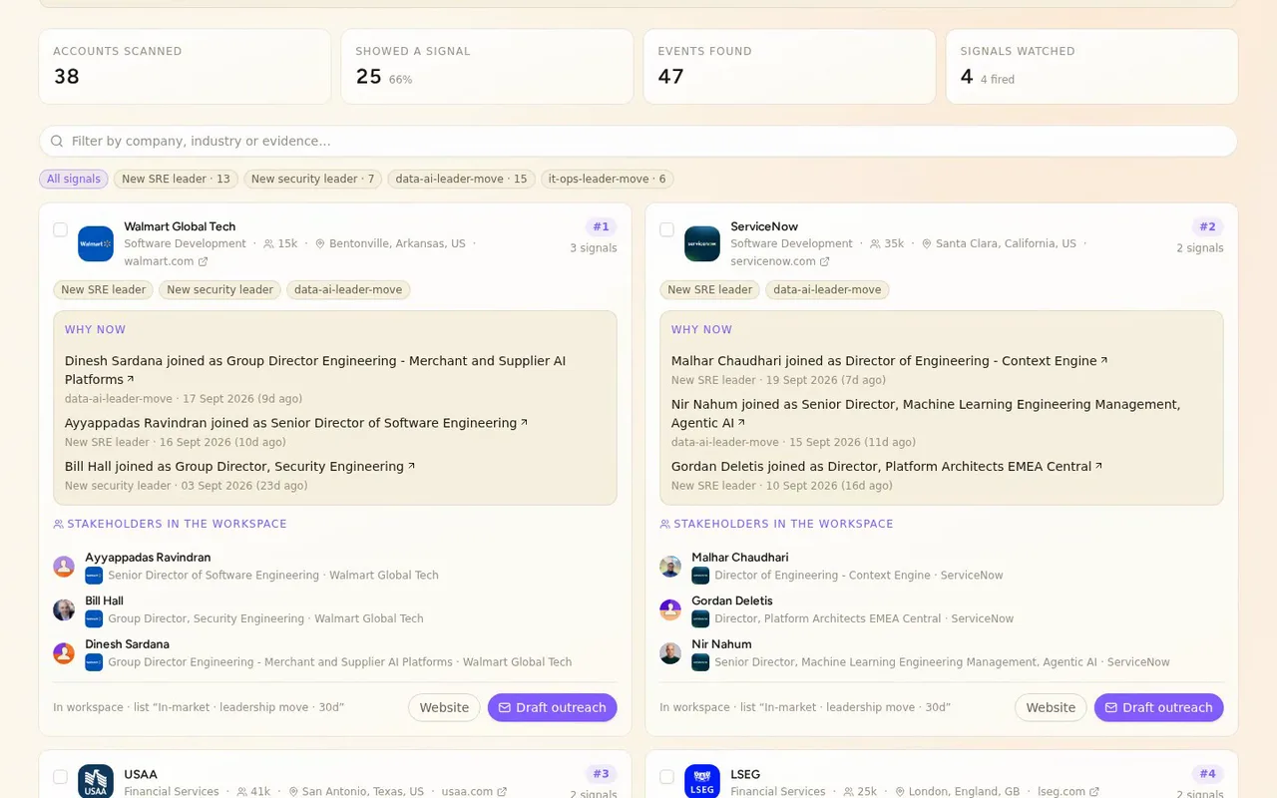Open Bill Hall's profile photo

(64, 609)
